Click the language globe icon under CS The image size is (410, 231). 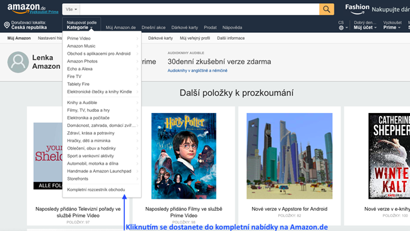point(341,28)
